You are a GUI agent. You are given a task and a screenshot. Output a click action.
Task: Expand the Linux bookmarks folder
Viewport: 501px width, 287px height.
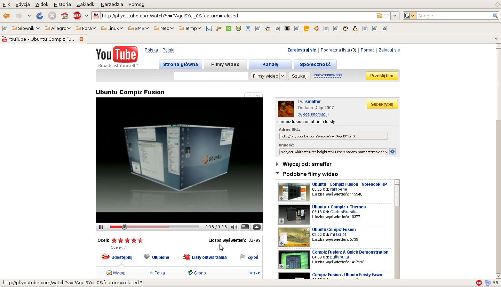[x=112, y=29]
